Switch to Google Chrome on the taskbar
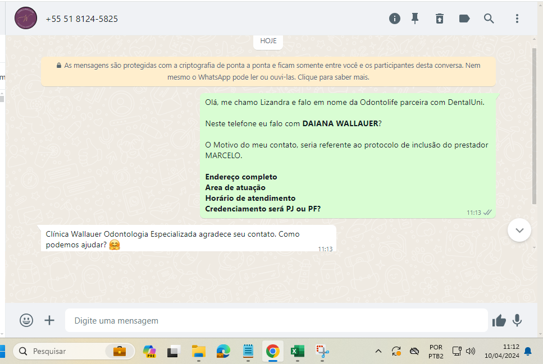This screenshot has width=543, height=364. (272, 351)
